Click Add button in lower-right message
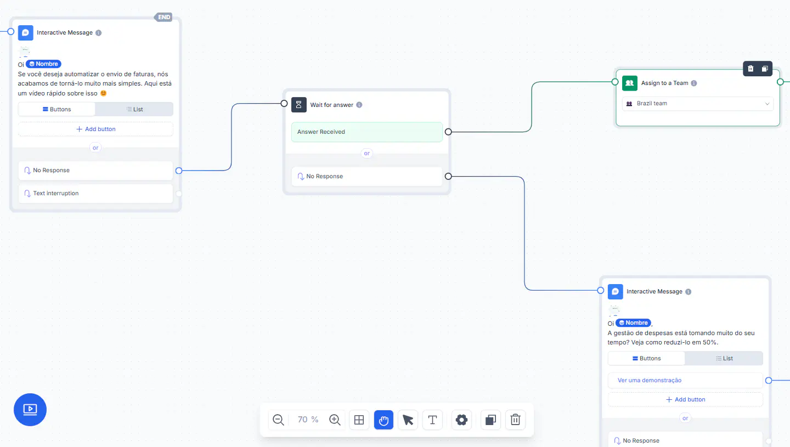The image size is (790, 447). point(685,399)
